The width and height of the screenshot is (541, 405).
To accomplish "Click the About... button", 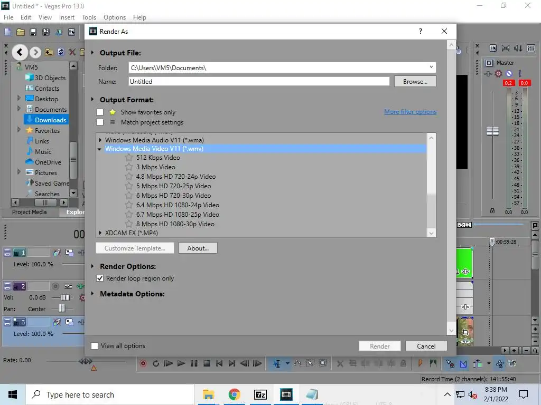I will [x=198, y=248].
